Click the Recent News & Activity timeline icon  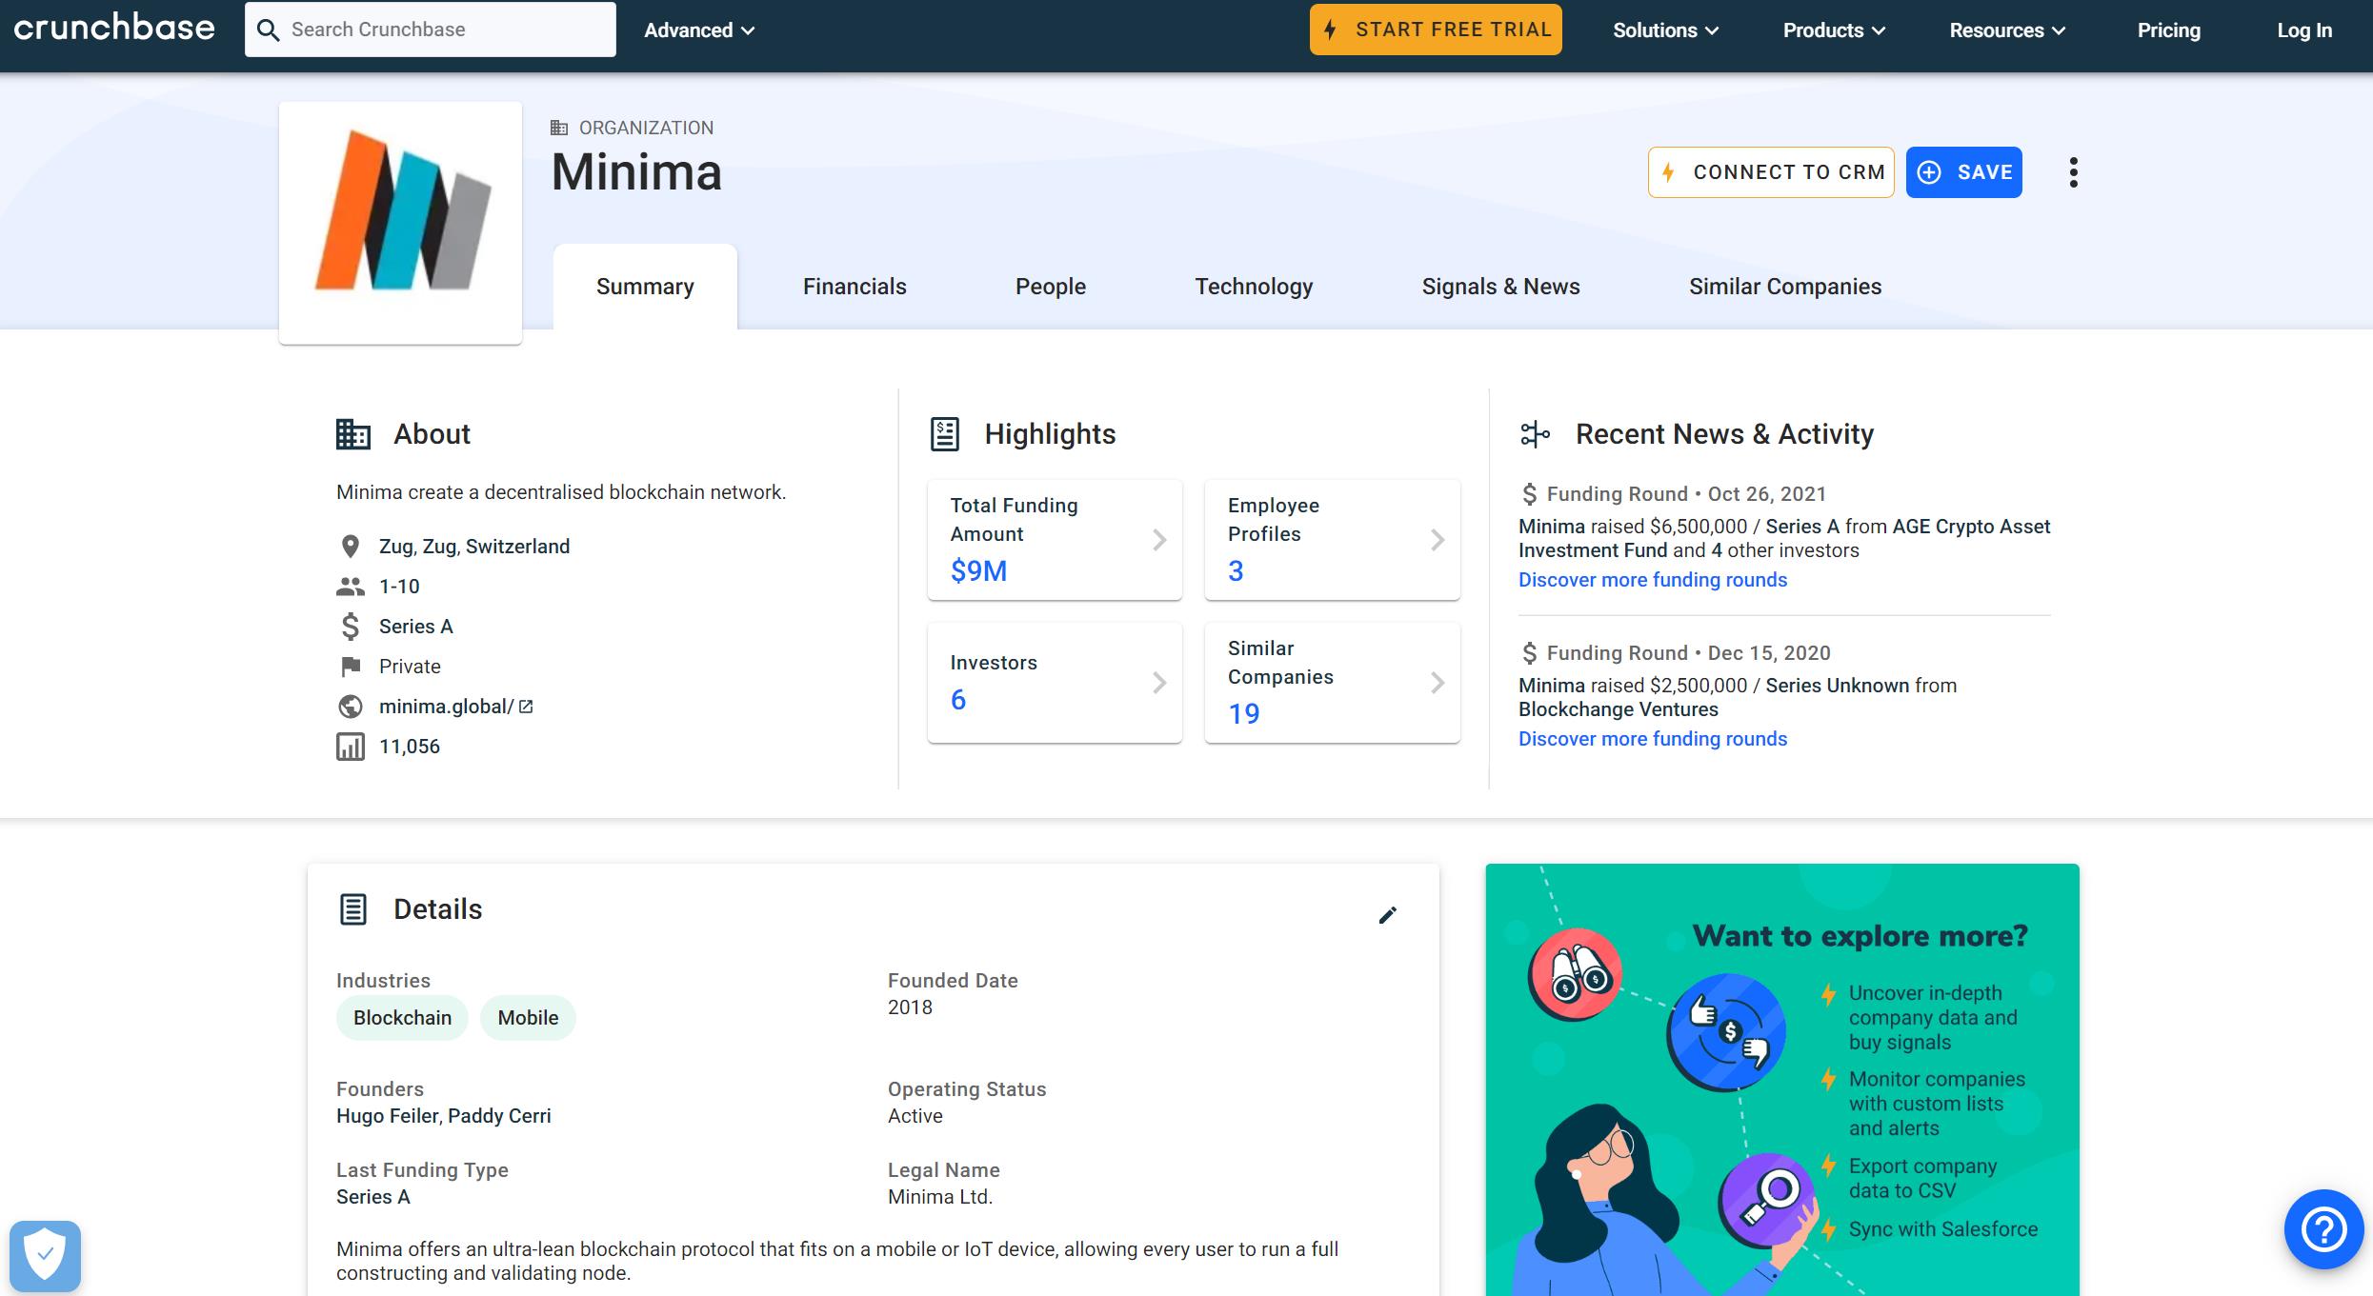tap(1535, 434)
